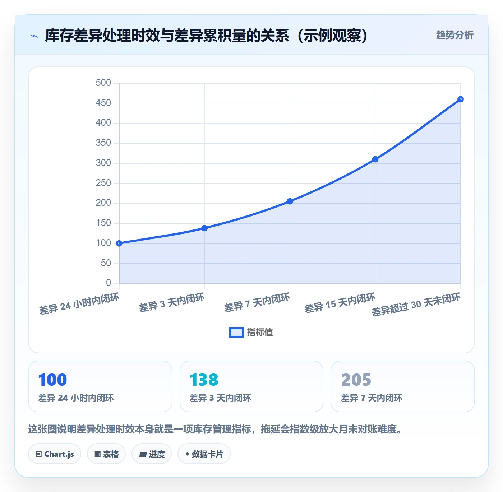Click the x-axis label 差异超过 30 天未闭环
The width and height of the screenshot is (503, 492).
coord(416,305)
